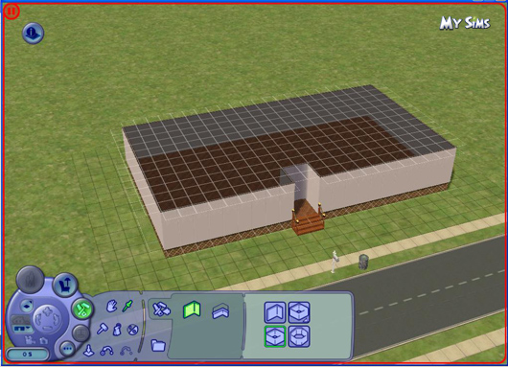Image resolution: width=508 pixels, height=367 pixels.
Task: Select the straight wall tool
Action: 275,312
